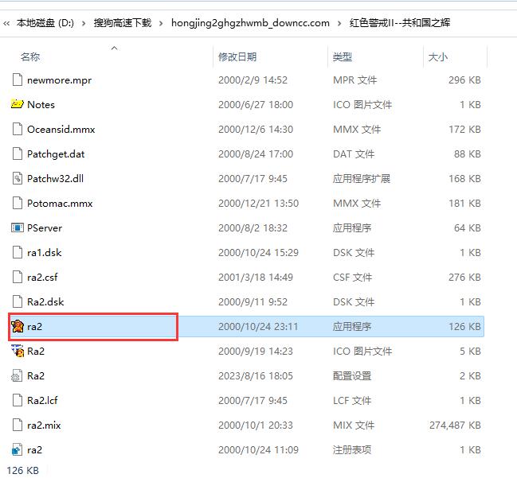517x478 pixels.
Task: Click the ra2 application game icon
Action: [18, 326]
